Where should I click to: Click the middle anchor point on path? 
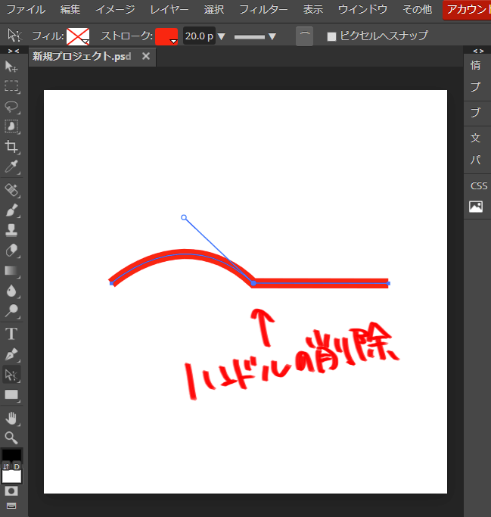click(x=253, y=283)
